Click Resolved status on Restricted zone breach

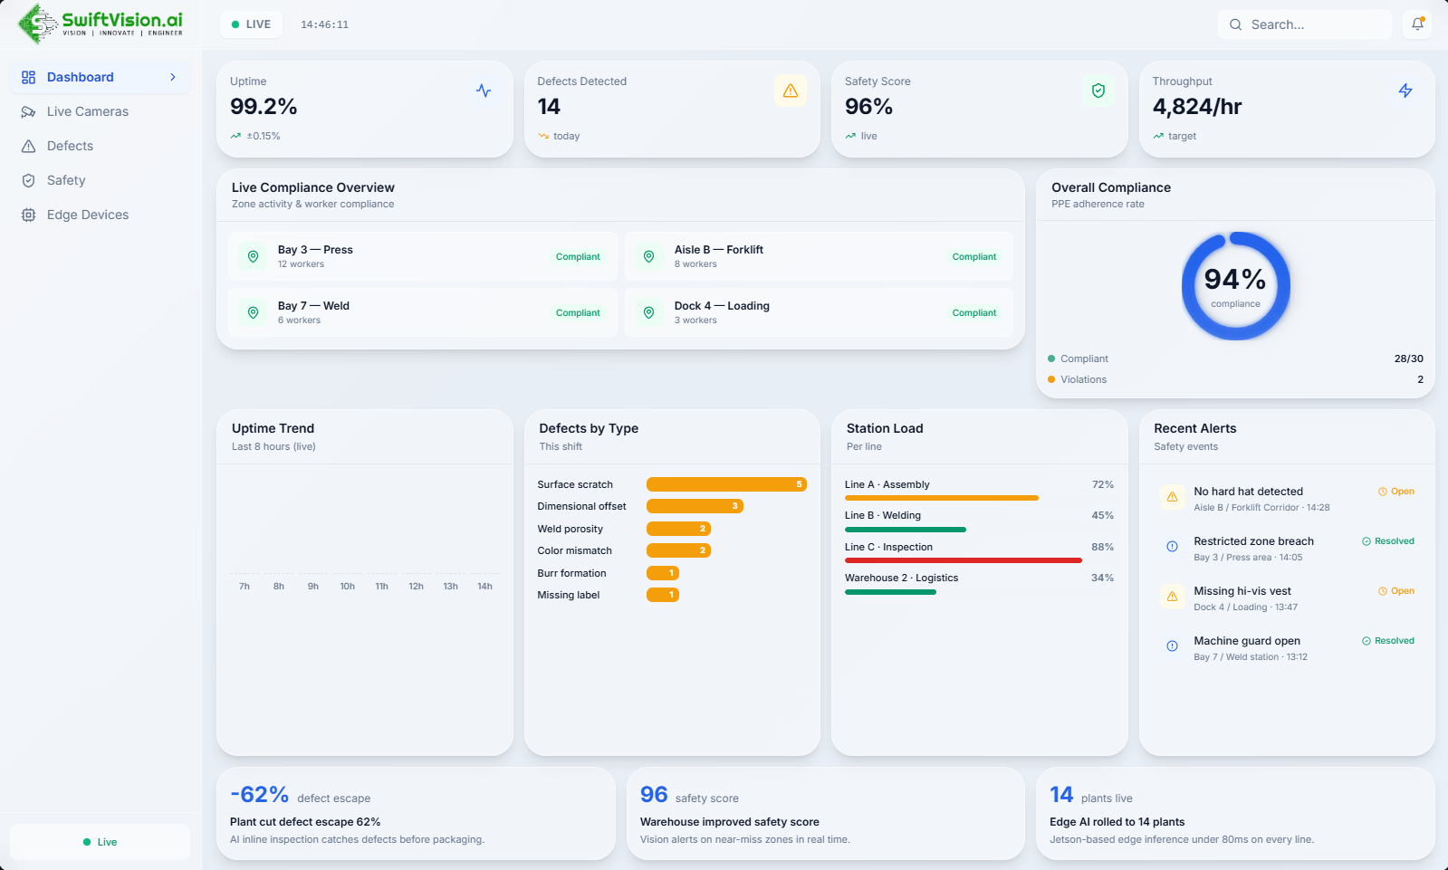(x=1388, y=541)
